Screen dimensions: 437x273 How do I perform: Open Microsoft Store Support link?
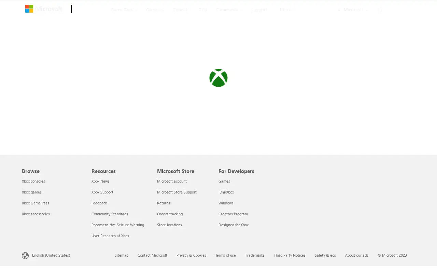(177, 192)
